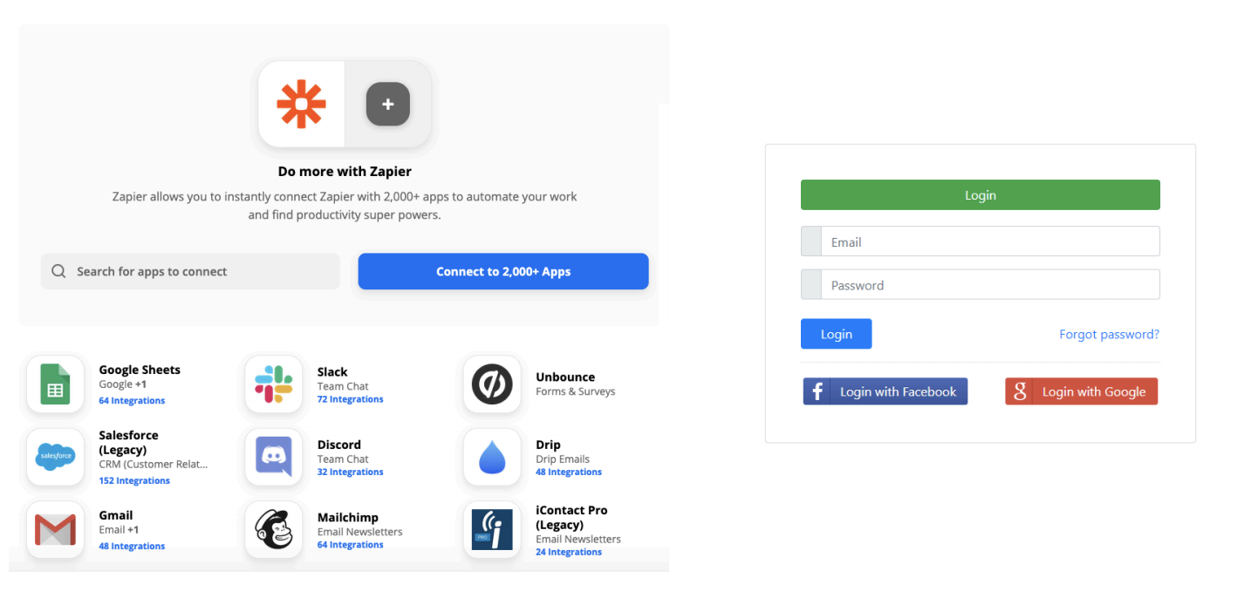Click the Google g logo icon

[x=1019, y=391]
